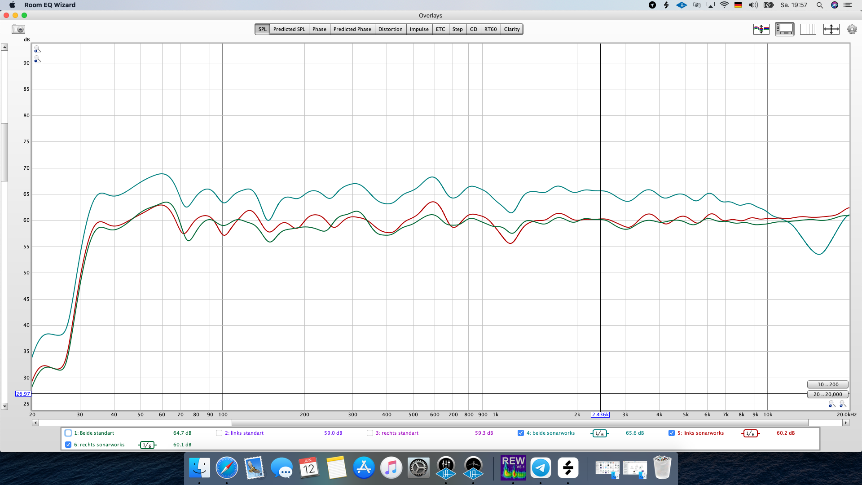Open smoothing selector for links sonarworks
This screenshot has height=485, width=862.
point(750,433)
